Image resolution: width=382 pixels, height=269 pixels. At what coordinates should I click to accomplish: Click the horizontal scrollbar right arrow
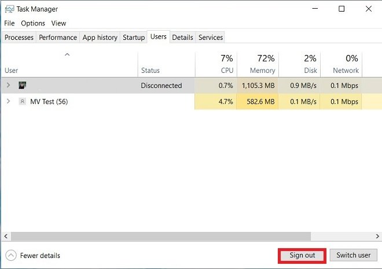[377, 236]
